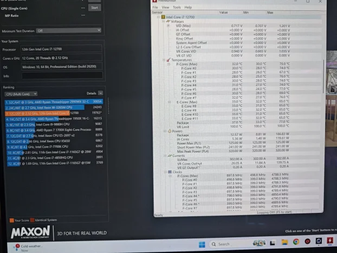
Task: Switch to the Cinebench taskbar icon
Action: click(x=319, y=241)
